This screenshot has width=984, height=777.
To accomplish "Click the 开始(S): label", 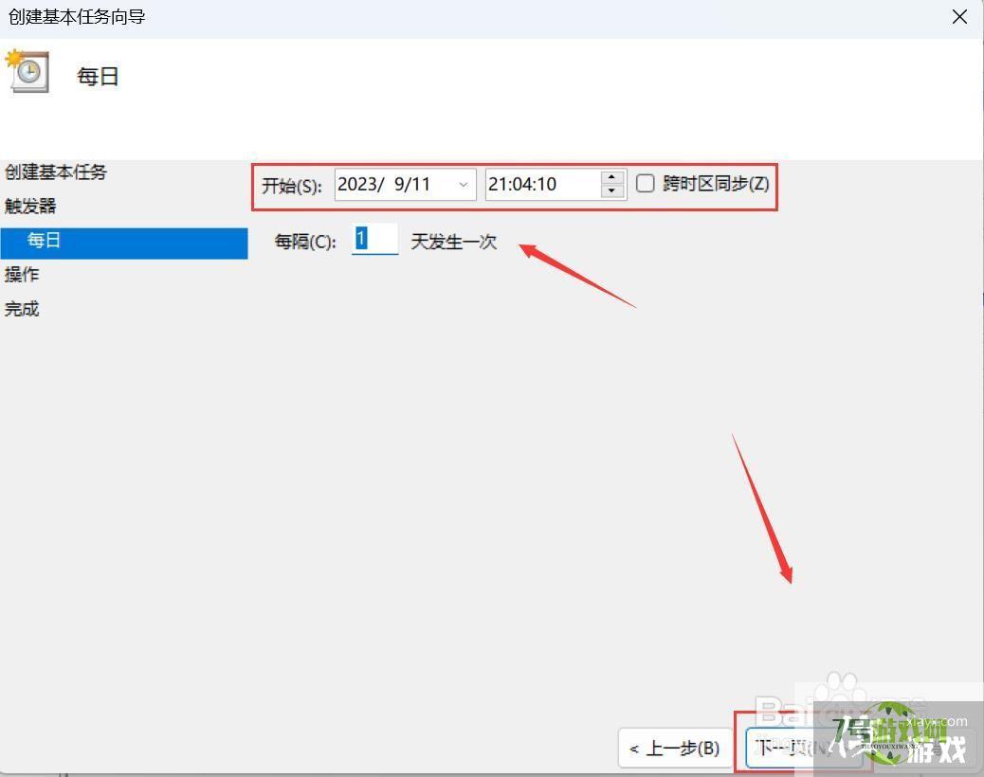I will point(292,186).
